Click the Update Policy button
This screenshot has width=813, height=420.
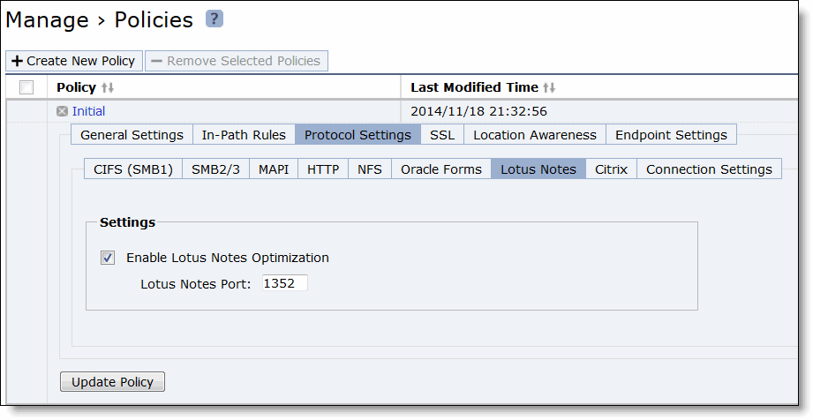pos(112,382)
